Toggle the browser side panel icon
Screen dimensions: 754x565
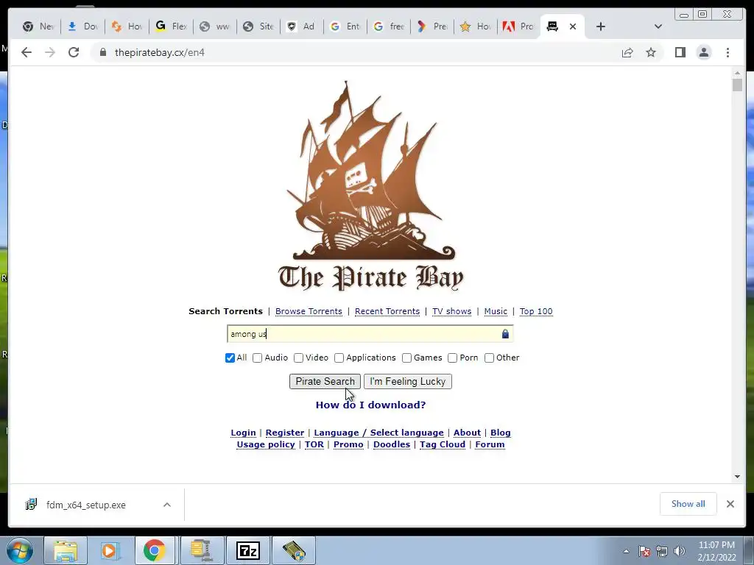pos(680,52)
